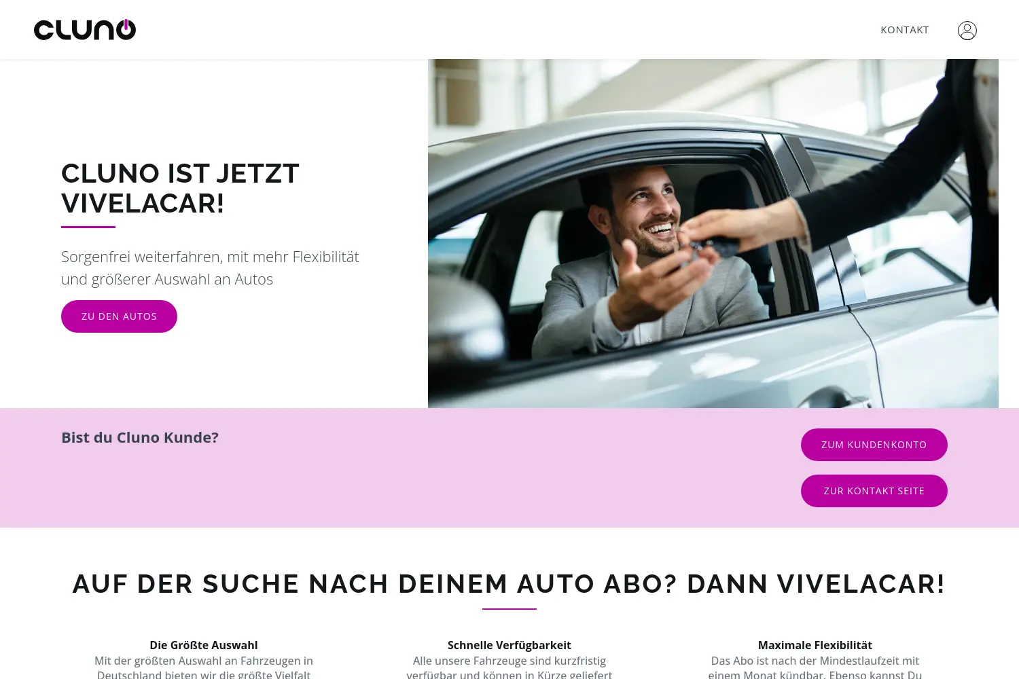Open the KONTAKT menu item

click(905, 30)
